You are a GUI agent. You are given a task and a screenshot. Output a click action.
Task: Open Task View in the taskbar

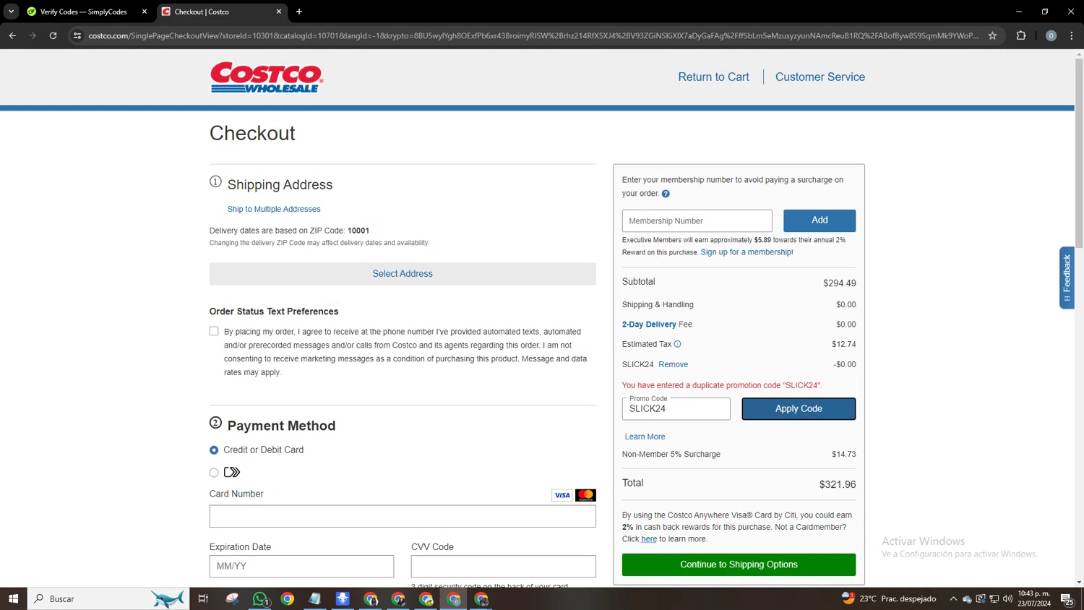[203, 598]
